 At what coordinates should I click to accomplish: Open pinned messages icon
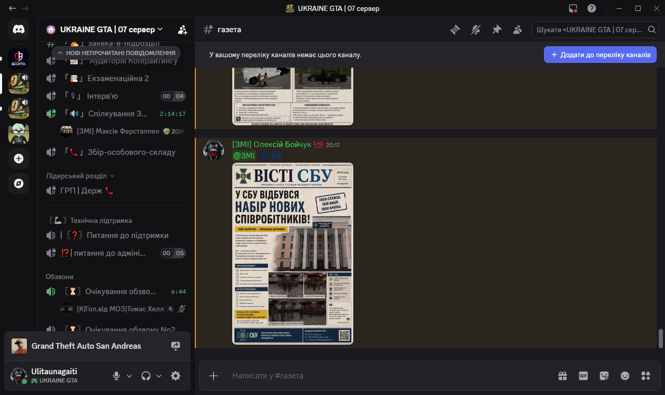[x=497, y=30]
